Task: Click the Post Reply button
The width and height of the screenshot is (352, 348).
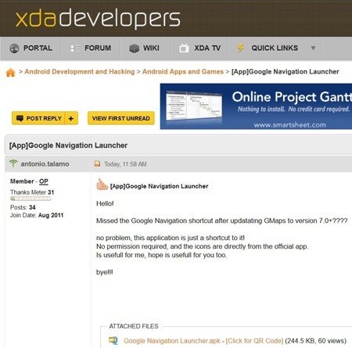Action: click(38, 118)
